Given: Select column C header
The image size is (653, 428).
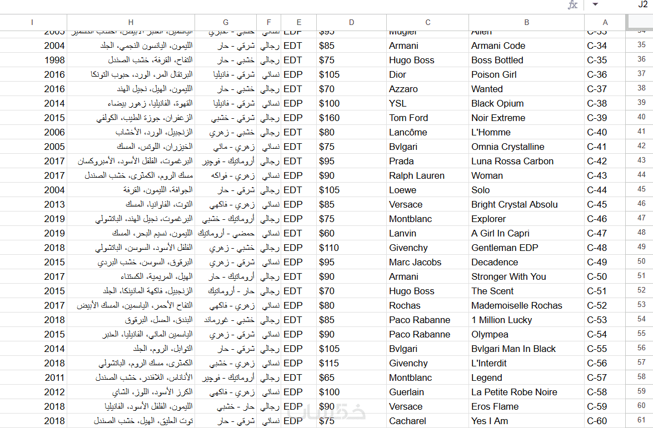Looking at the screenshot, I should [x=428, y=22].
